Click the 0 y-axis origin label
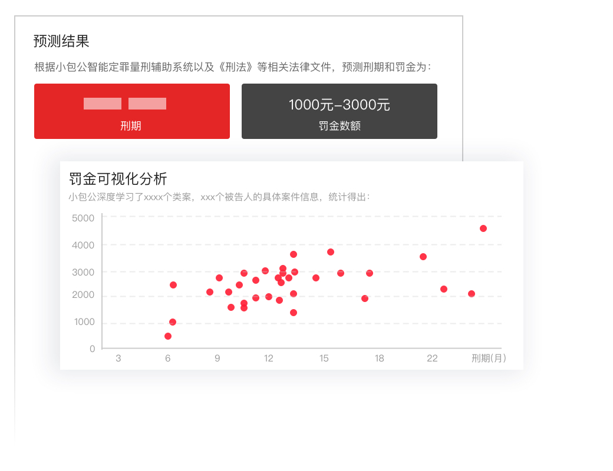The height and width of the screenshot is (471, 613). coord(92,349)
